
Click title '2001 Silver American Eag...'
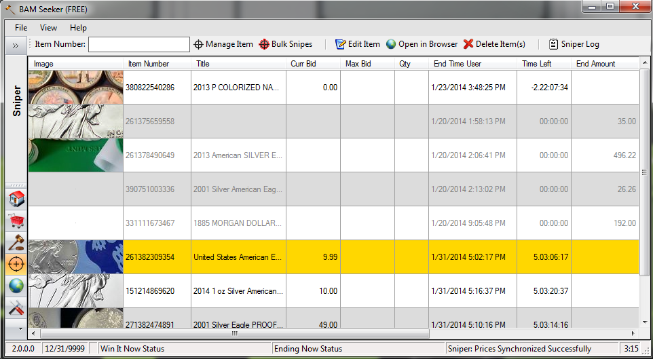pos(238,189)
